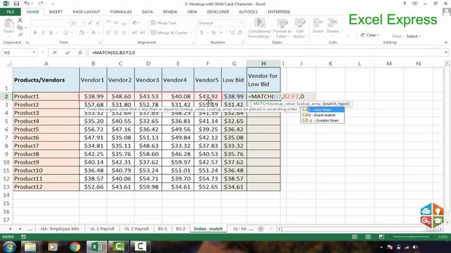The height and width of the screenshot is (253, 451).
Task: Toggle Merge & Center
Action: pos(169,33)
